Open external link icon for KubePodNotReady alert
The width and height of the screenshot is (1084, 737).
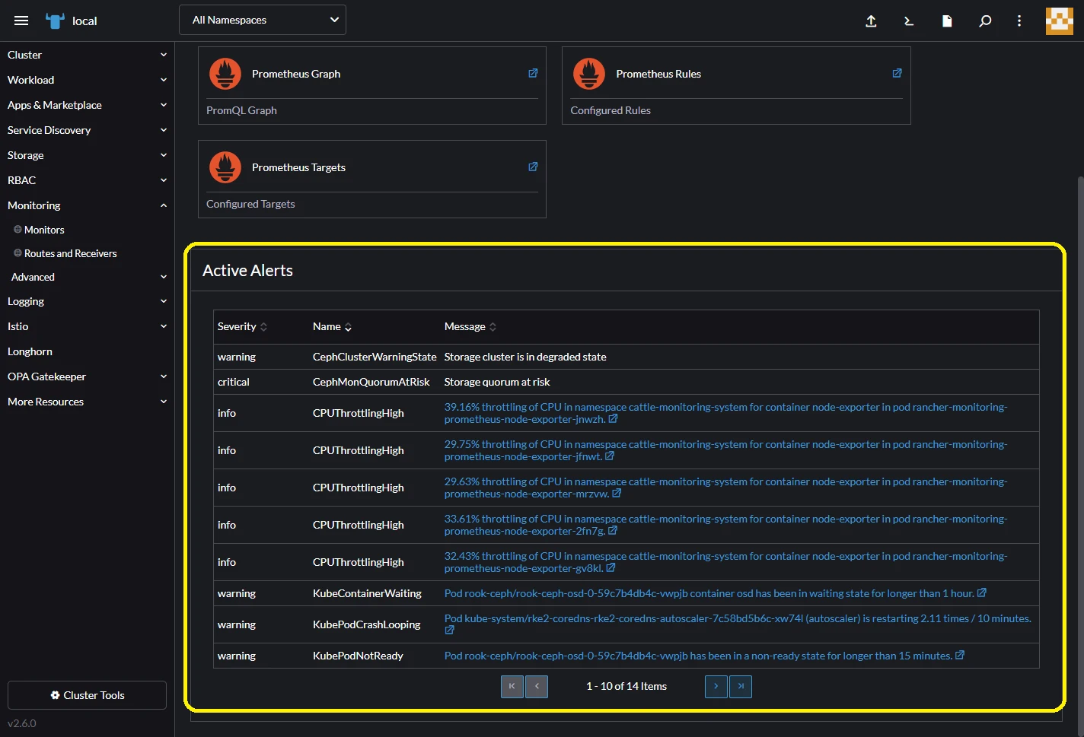point(959,656)
